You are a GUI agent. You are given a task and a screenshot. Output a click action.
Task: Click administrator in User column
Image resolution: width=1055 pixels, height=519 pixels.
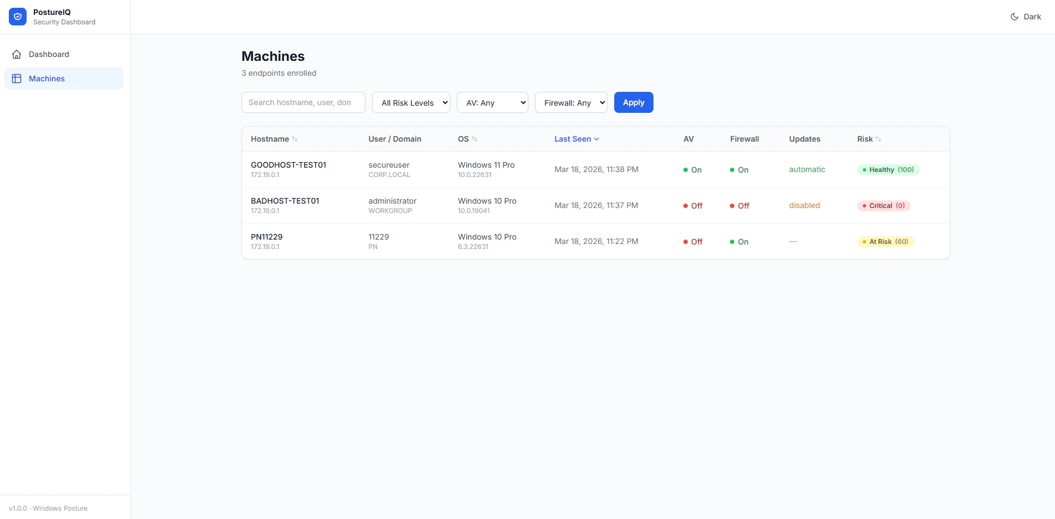(x=392, y=201)
